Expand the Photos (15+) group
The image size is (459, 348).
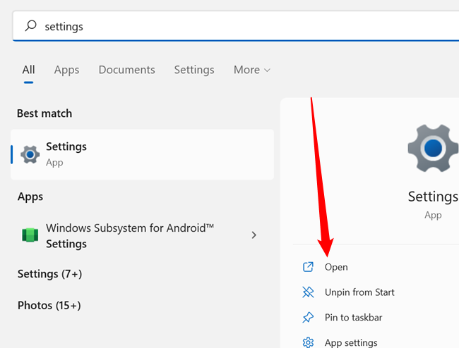49,305
